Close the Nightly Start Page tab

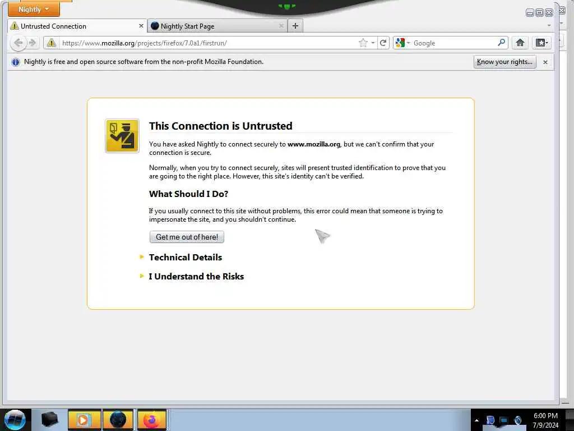tap(281, 26)
